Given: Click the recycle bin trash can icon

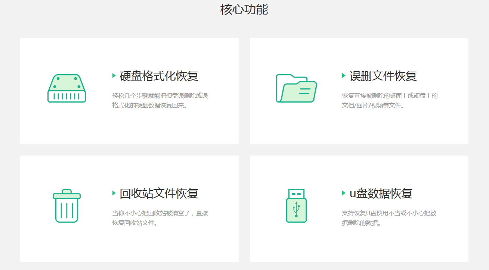Looking at the screenshot, I should [66, 206].
